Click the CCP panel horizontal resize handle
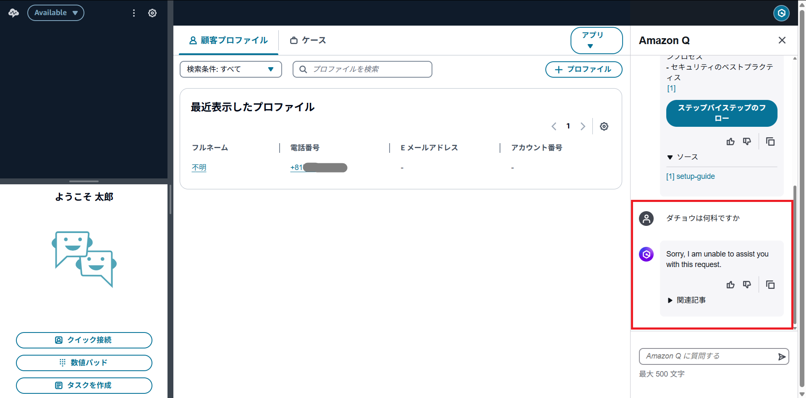 (84, 181)
